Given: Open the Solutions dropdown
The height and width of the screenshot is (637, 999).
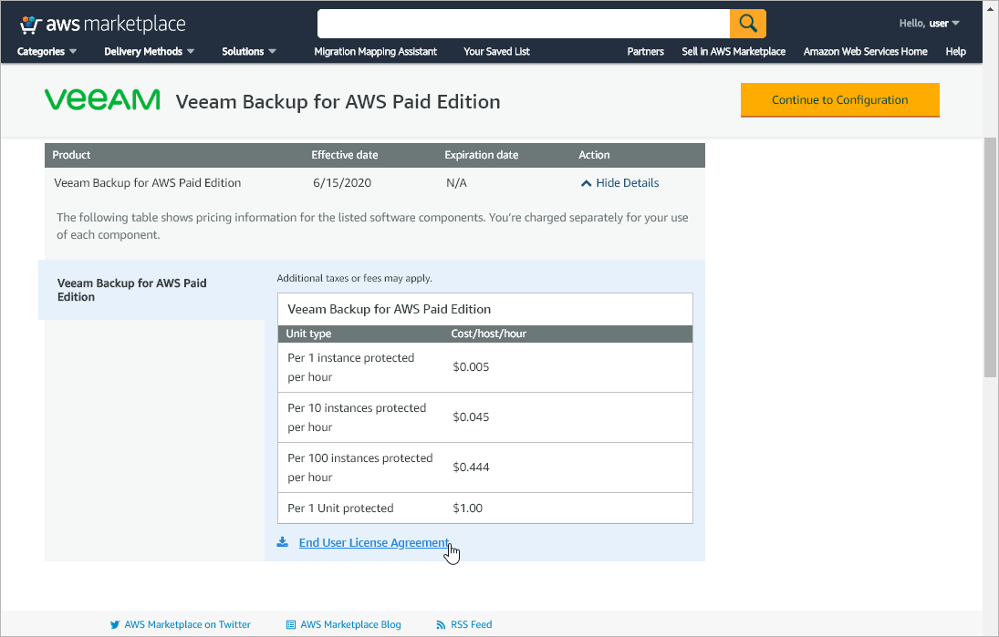Looking at the screenshot, I should tap(249, 52).
